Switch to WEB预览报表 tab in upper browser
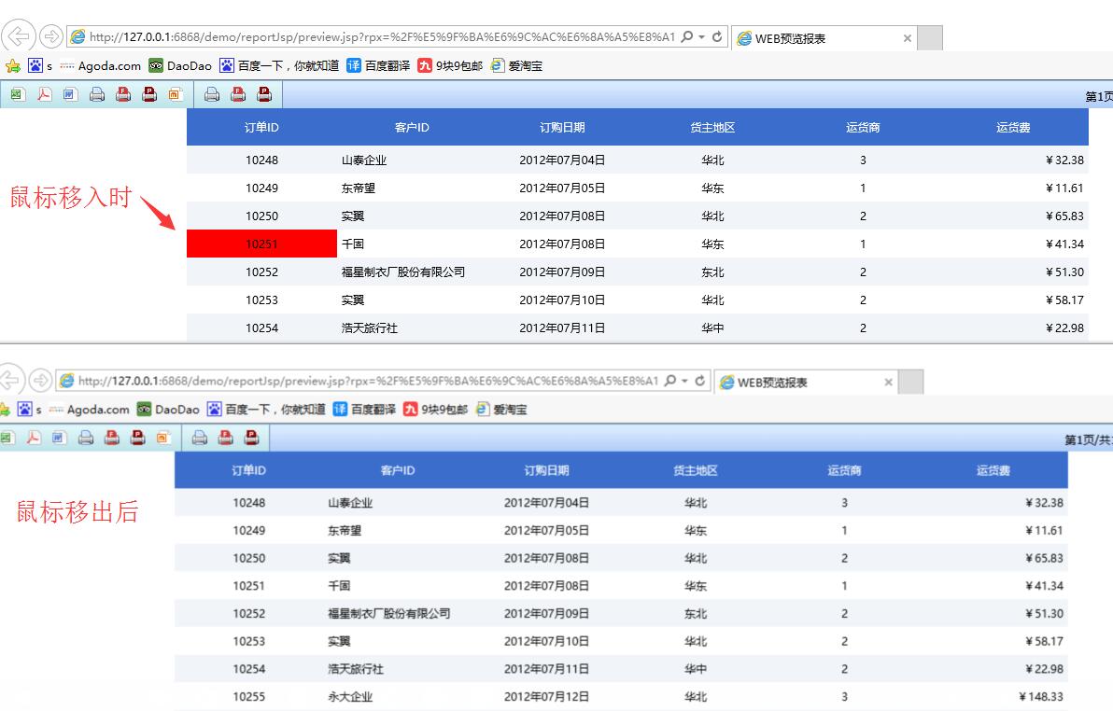1113x711 pixels. [812, 38]
